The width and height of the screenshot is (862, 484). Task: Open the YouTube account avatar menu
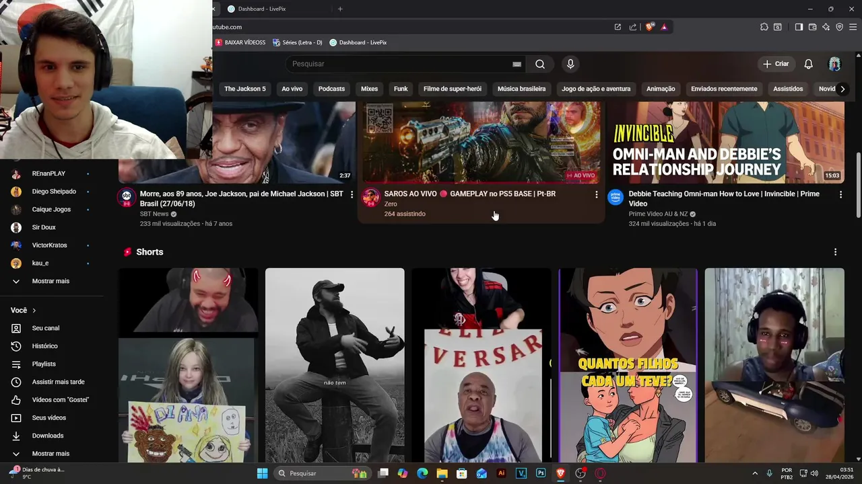[x=834, y=64]
